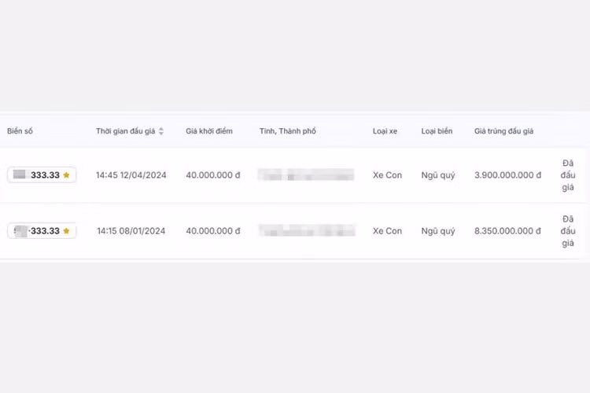Screen dimensions: 590x393
Task: Click Ngũ quý in the 12/04/2024 row
Action: click(x=438, y=175)
